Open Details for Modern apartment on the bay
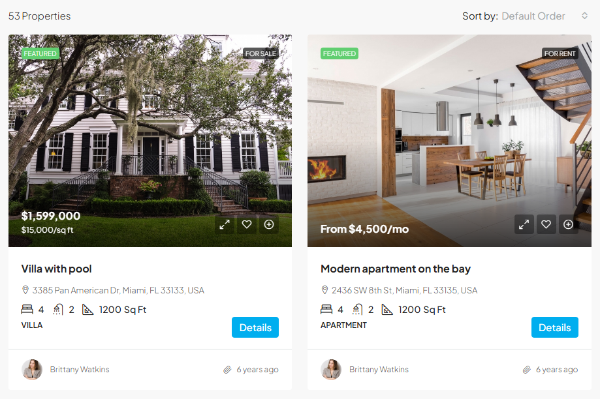600x399 pixels. coord(554,327)
